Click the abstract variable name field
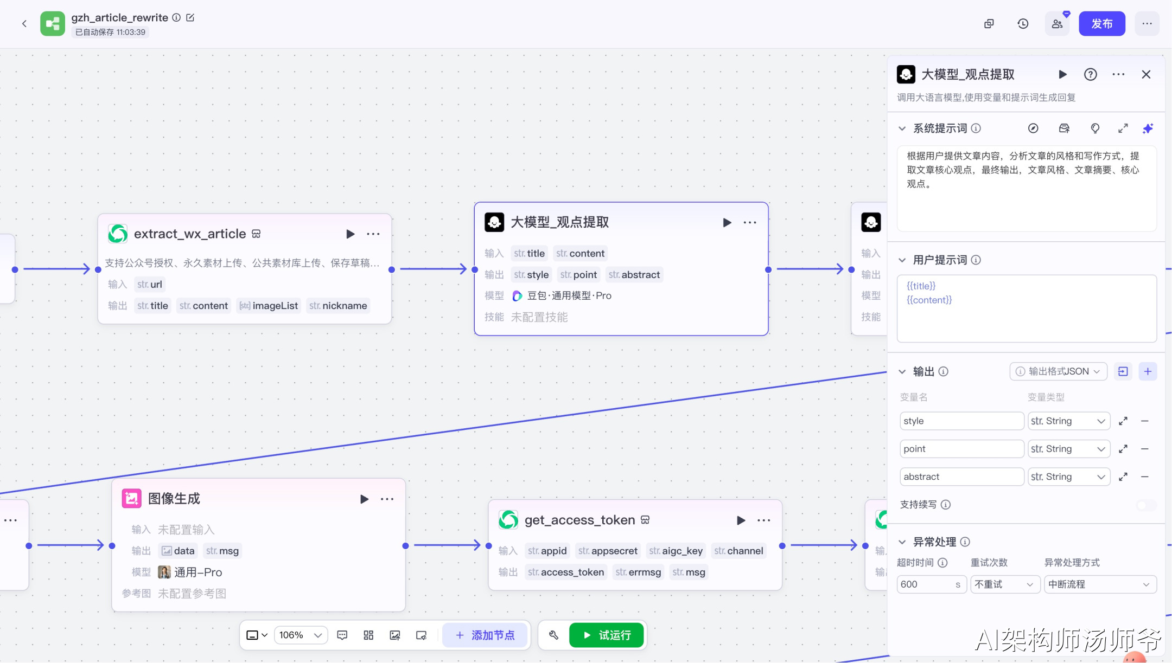The image size is (1172, 663). pos(961,477)
